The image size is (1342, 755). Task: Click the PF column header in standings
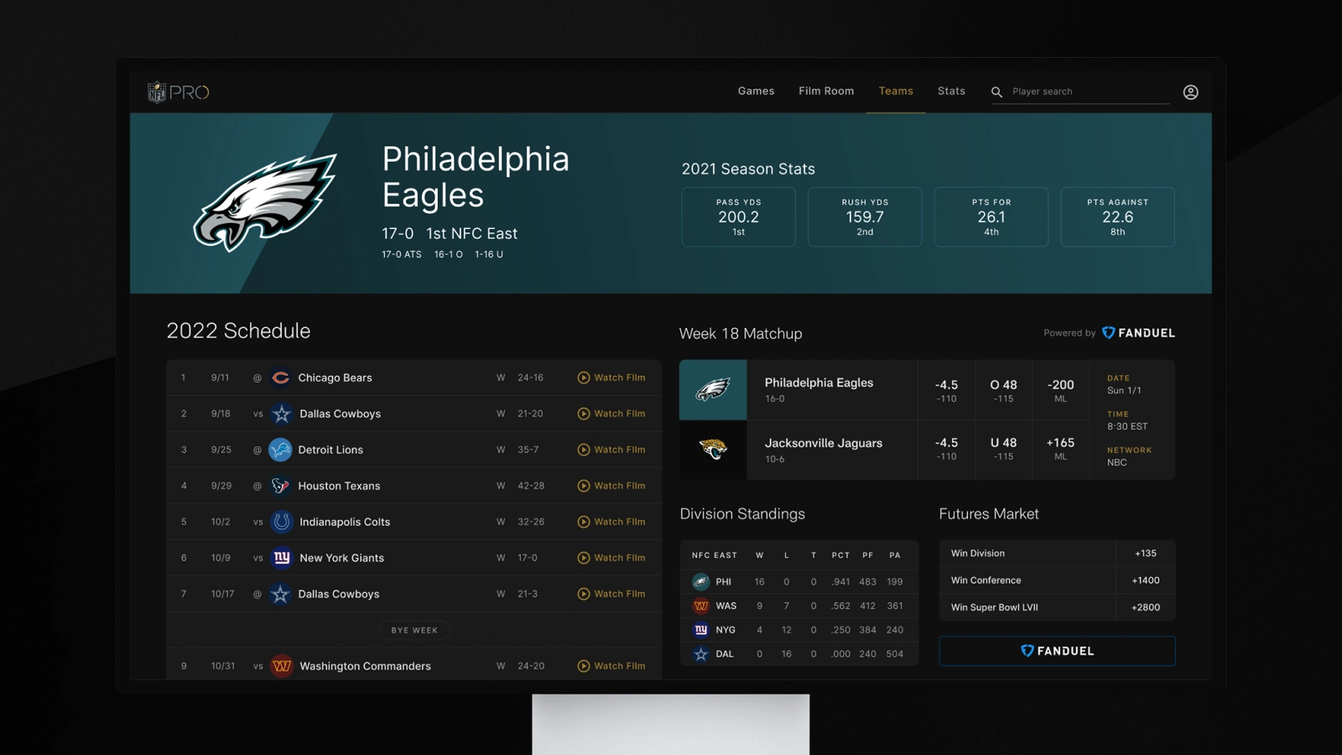[868, 555]
